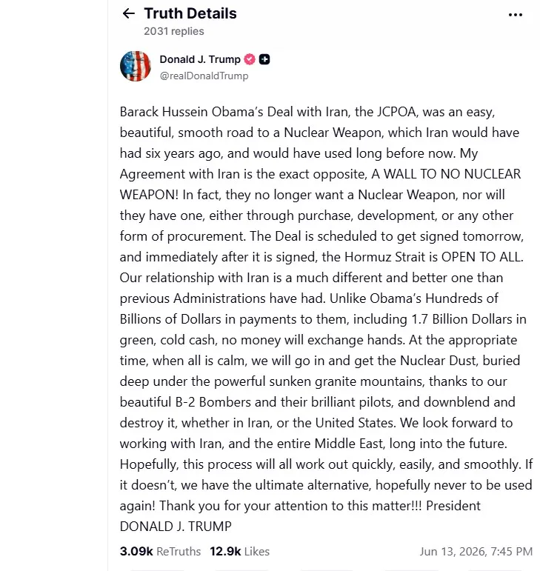Open the three-dot more options menu
The image size is (540, 571).
tap(516, 15)
